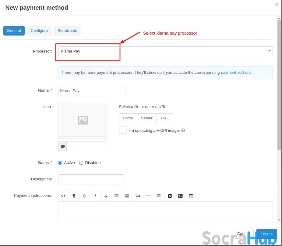The image size is (282, 246).
Task: Choose Server file source for icon
Action: (146, 118)
